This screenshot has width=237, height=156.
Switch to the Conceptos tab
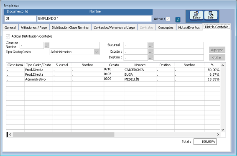tap(166, 28)
